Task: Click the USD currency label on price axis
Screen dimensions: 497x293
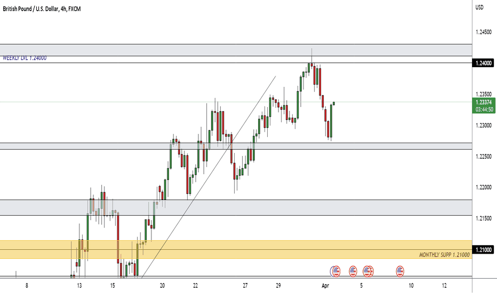Action: point(479,7)
